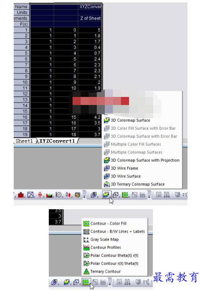The width and height of the screenshot is (202, 290).
Task: Click the 3D bars icon in the upper toolbar
Action: [x=94, y=195]
